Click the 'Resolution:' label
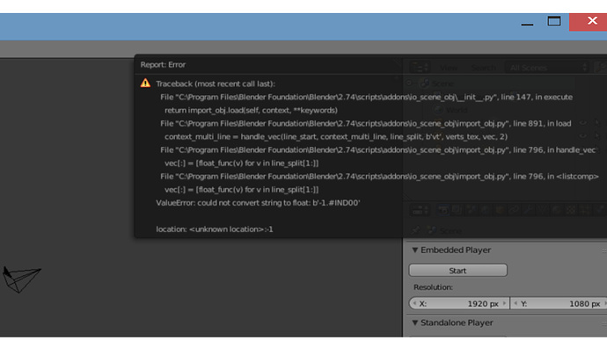Viewport: 607px width, 341px height. 433,287
